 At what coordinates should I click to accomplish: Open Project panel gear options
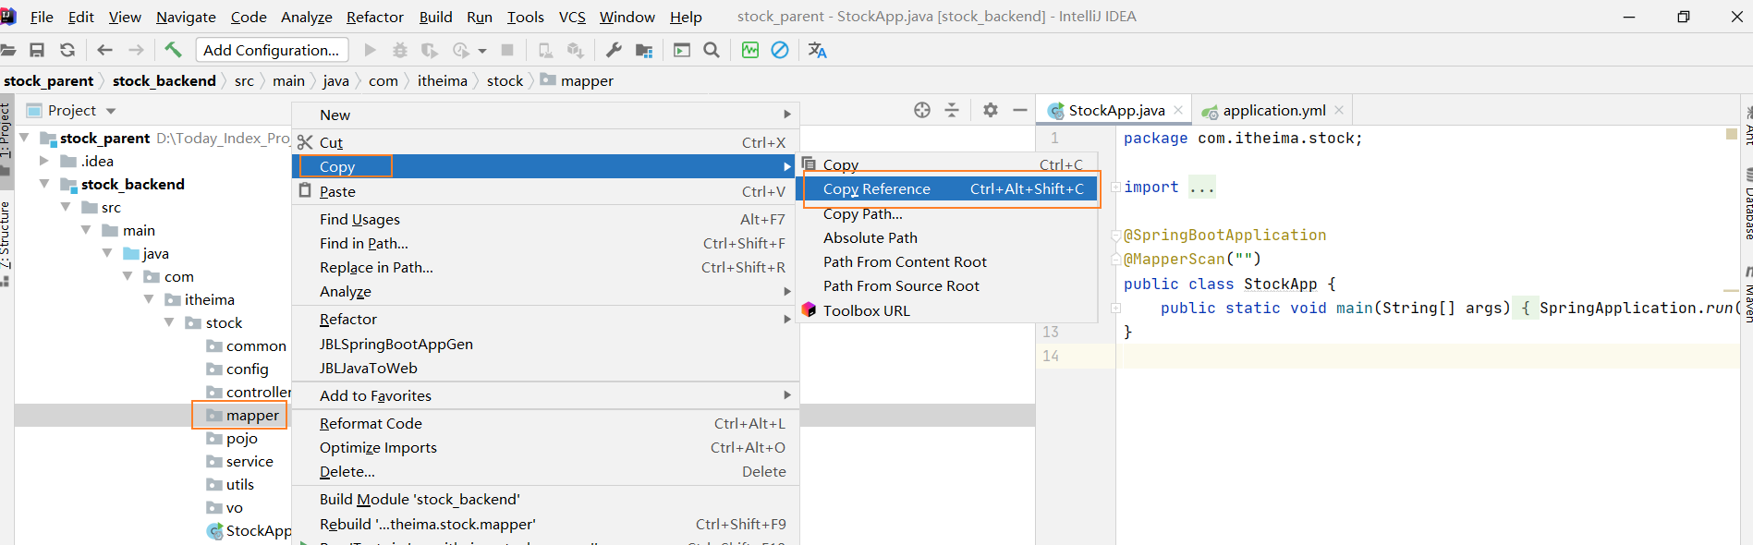tap(991, 110)
